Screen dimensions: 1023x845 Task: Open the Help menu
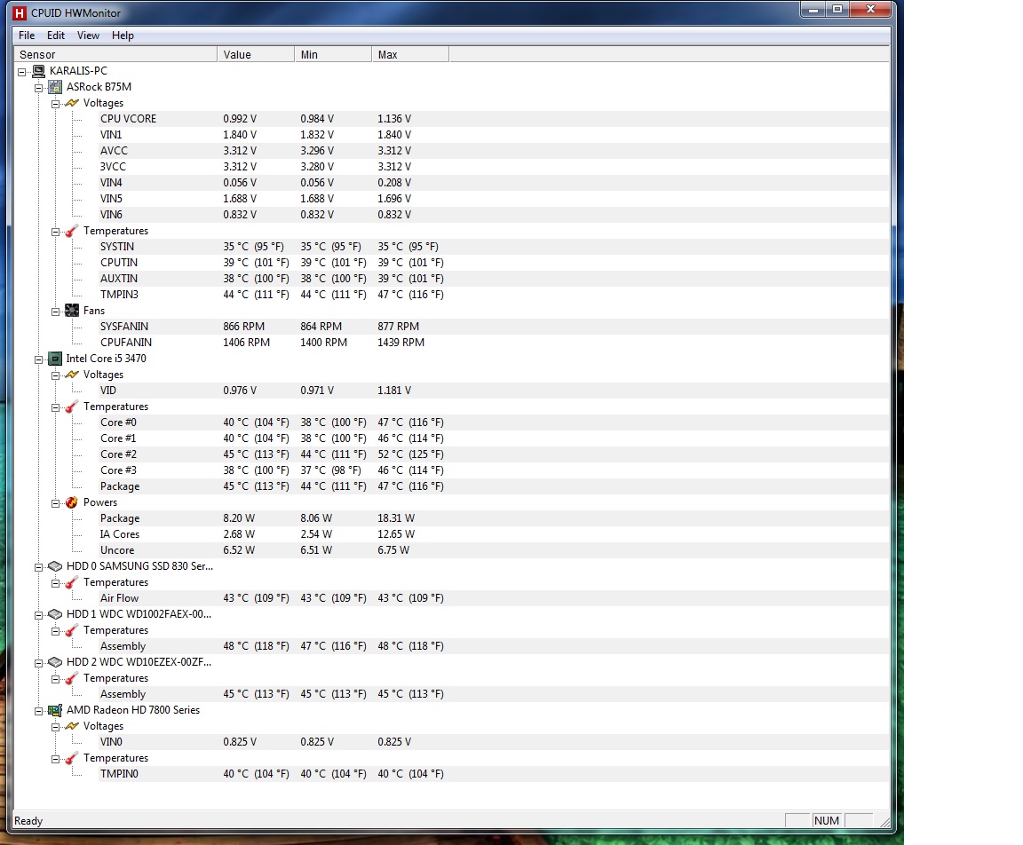[123, 36]
